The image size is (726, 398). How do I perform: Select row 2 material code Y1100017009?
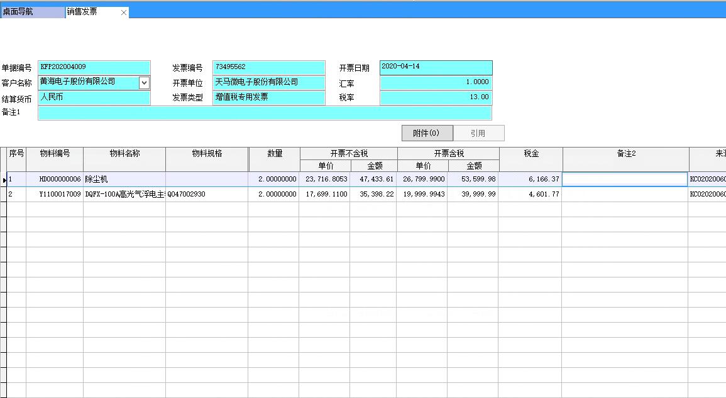(x=55, y=195)
